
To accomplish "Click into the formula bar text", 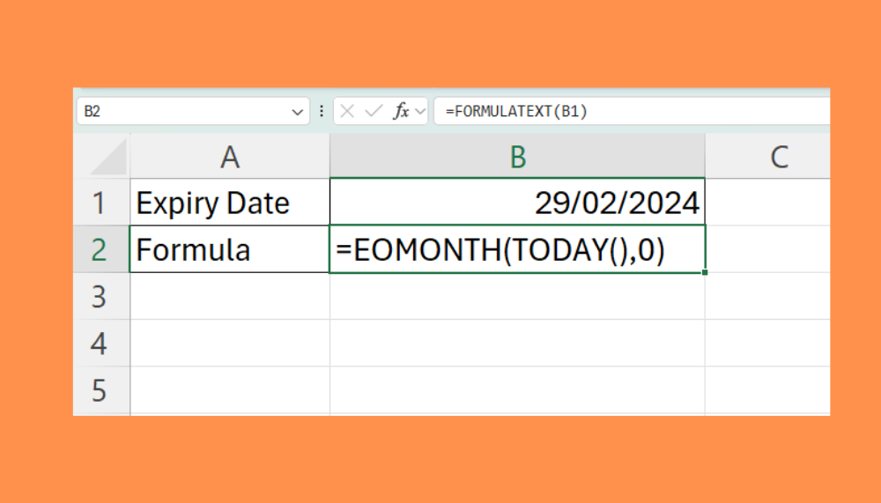I will click(617, 111).
